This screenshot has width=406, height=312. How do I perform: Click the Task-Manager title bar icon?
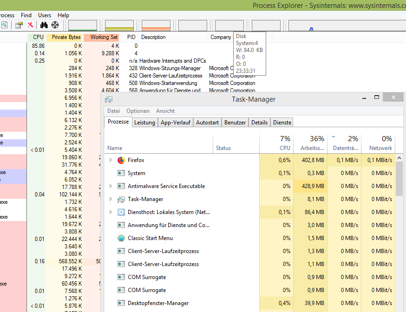click(x=109, y=99)
